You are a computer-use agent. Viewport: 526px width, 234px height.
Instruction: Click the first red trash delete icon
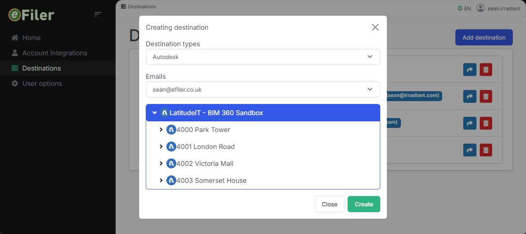pos(486,70)
